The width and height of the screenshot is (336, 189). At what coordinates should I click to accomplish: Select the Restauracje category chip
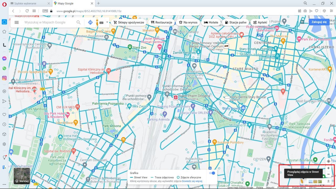pyautogui.click(x=161, y=22)
